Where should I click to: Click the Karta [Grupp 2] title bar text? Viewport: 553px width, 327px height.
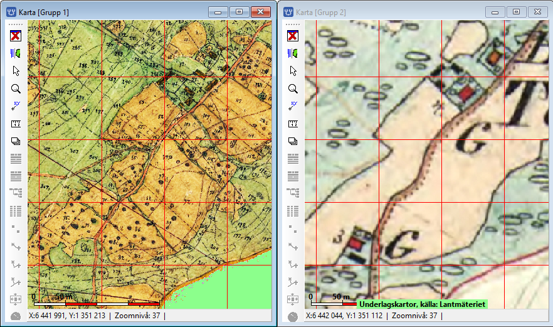click(x=321, y=13)
